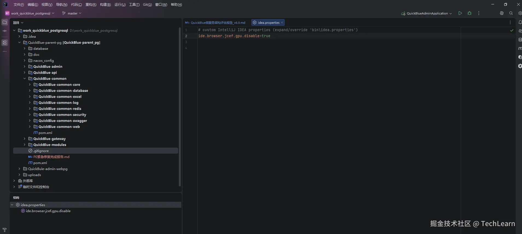Open the Git(G) menu
Image resolution: width=522 pixels, height=234 pixels.
147,4
